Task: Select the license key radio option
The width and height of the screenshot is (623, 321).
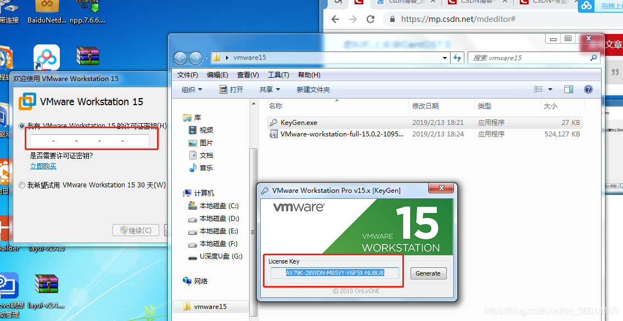Action: click(23, 126)
